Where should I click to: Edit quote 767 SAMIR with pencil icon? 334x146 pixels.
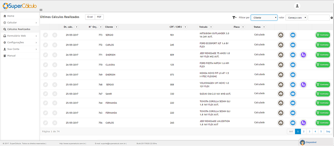point(45,94)
